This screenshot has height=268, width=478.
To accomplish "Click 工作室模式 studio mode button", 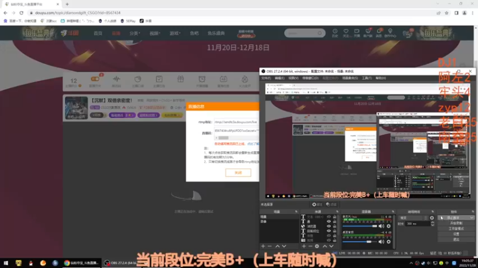I will click(x=456, y=229).
